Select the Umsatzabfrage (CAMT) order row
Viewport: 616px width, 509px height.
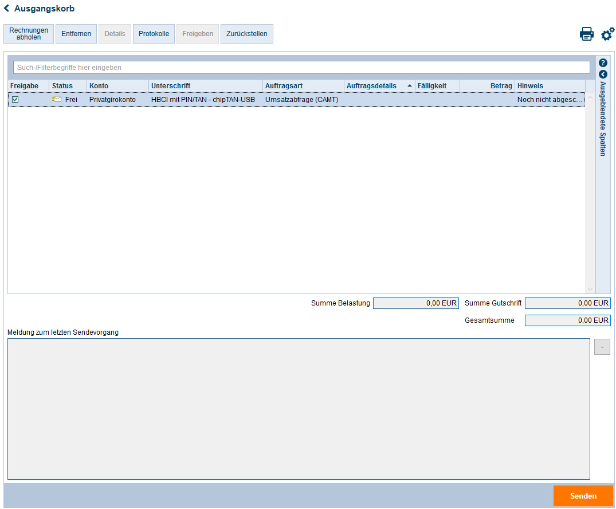pyautogui.click(x=301, y=100)
